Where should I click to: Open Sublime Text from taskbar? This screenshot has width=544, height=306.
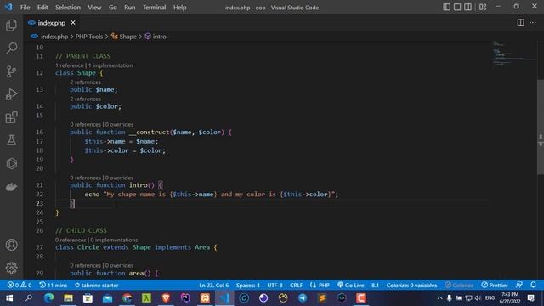(x=322, y=298)
